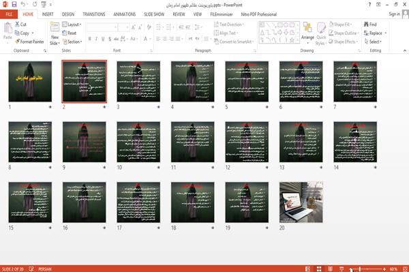Image resolution: width=409 pixels, height=272 pixels.
Task: Toggle spell check icon in status bar
Action: 31,269
